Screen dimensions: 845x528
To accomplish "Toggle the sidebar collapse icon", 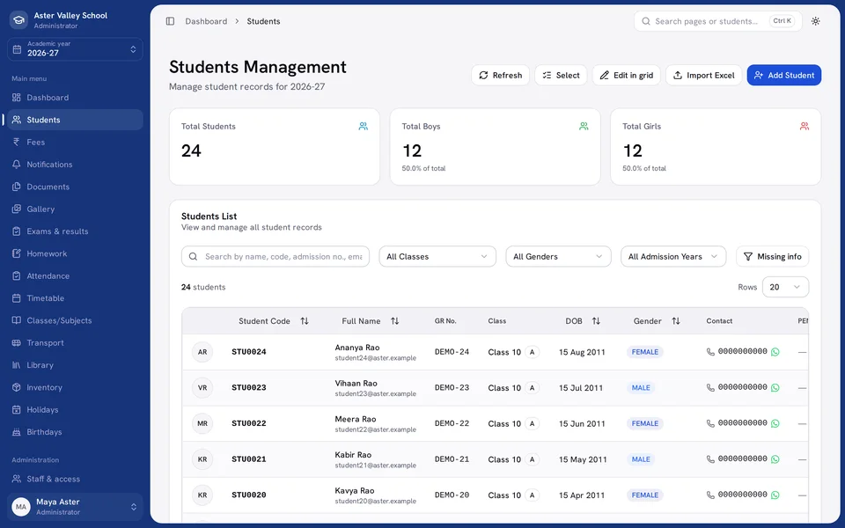I will click(170, 21).
